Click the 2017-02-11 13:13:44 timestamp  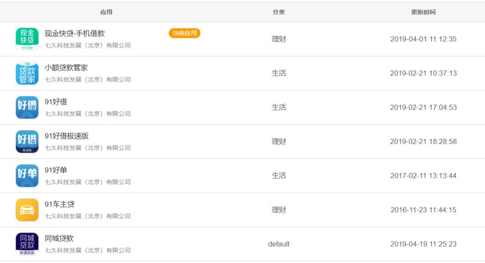point(423,175)
